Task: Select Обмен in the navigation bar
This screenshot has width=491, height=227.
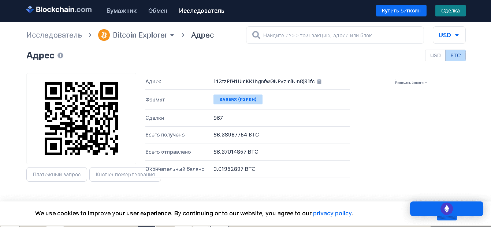Action: [157, 11]
